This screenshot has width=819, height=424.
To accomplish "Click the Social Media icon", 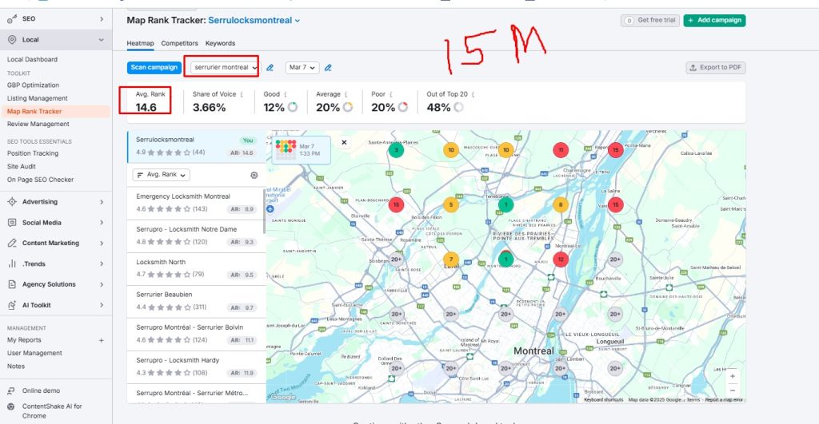I will (12, 223).
